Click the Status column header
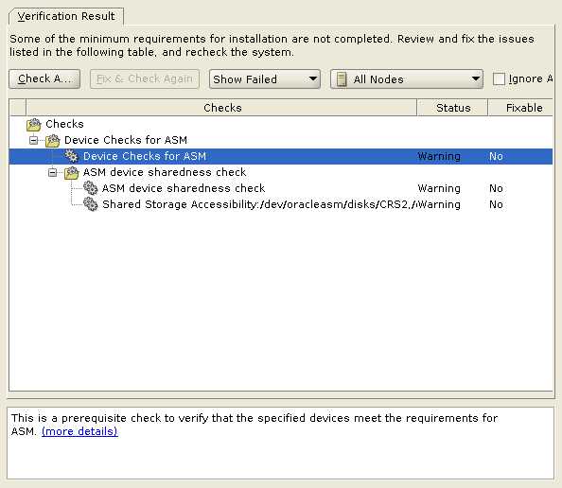Image resolution: width=562 pixels, height=488 pixels. pos(452,108)
